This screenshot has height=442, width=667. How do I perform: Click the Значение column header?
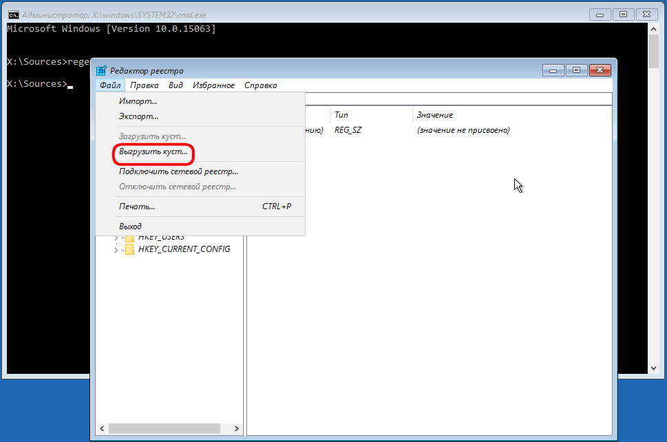click(511, 115)
